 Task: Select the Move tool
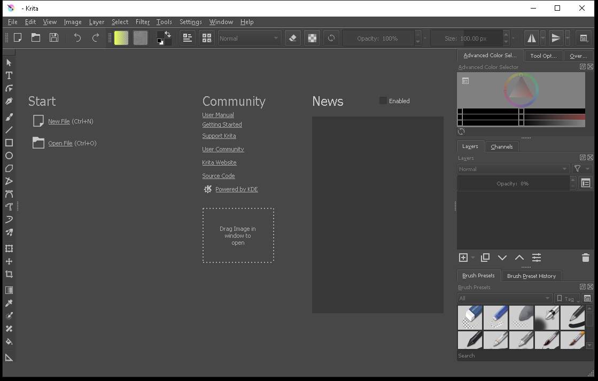pyautogui.click(x=9, y=261)
